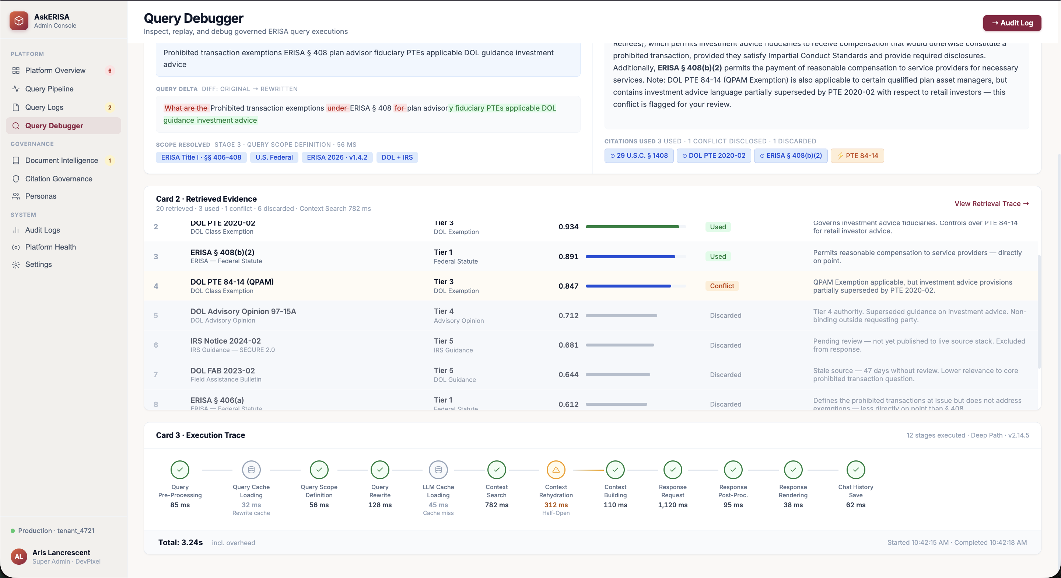
Task: Click the LLM Cache Loading stage database icon
Action: 438,470
